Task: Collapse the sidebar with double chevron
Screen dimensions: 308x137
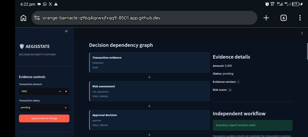Action: click(x=66, y=31)
